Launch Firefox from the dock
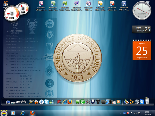The image size is (155, 116). pyautogui.click(x=70, y=102)
